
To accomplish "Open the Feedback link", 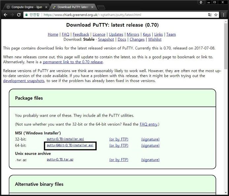I will pyautogui.click(x=81, y=34).
